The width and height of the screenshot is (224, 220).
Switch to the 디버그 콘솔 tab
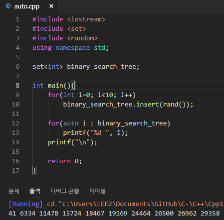(65, 191)
